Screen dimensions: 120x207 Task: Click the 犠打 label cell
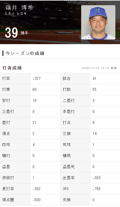click(x=15, y=156)
